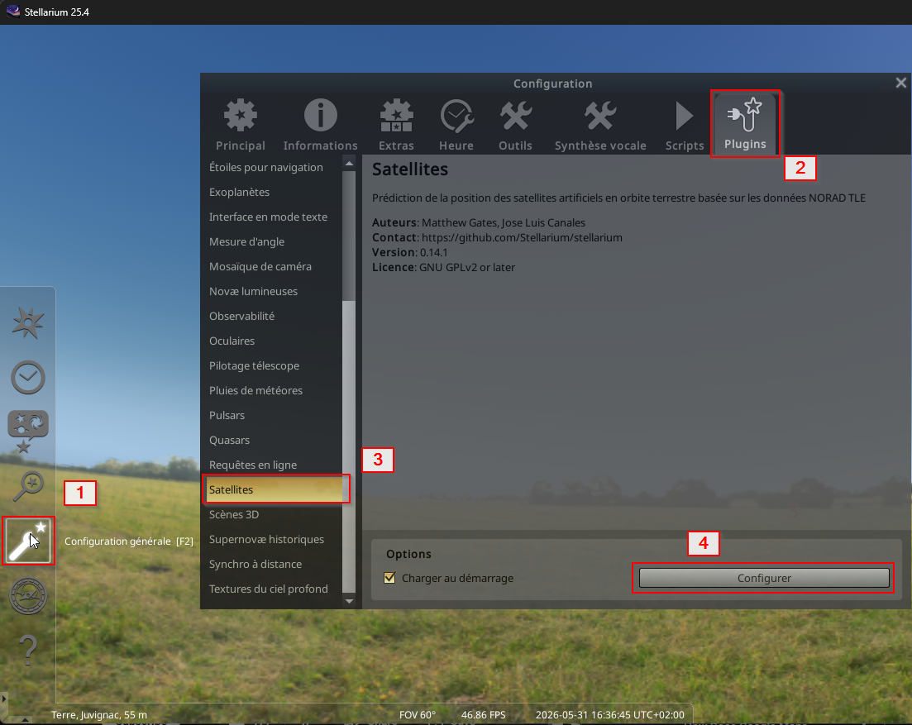Click plugin list scrollbar down arrow

coord(349,601)
